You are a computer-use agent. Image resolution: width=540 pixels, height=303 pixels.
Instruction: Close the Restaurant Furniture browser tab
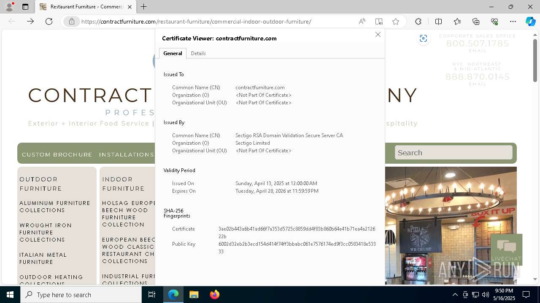pos(130,7)
